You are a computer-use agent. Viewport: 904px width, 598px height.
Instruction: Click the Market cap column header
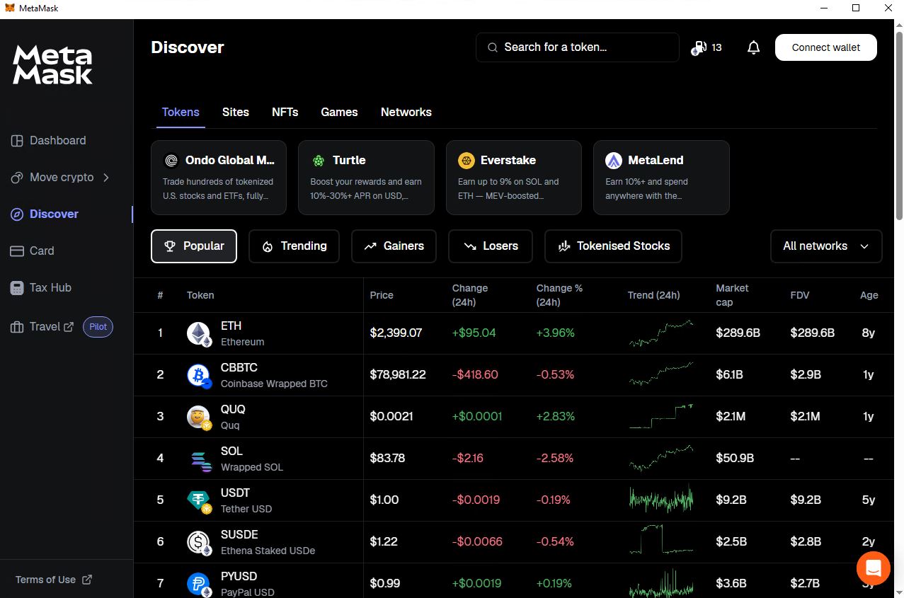pos(732,295)
